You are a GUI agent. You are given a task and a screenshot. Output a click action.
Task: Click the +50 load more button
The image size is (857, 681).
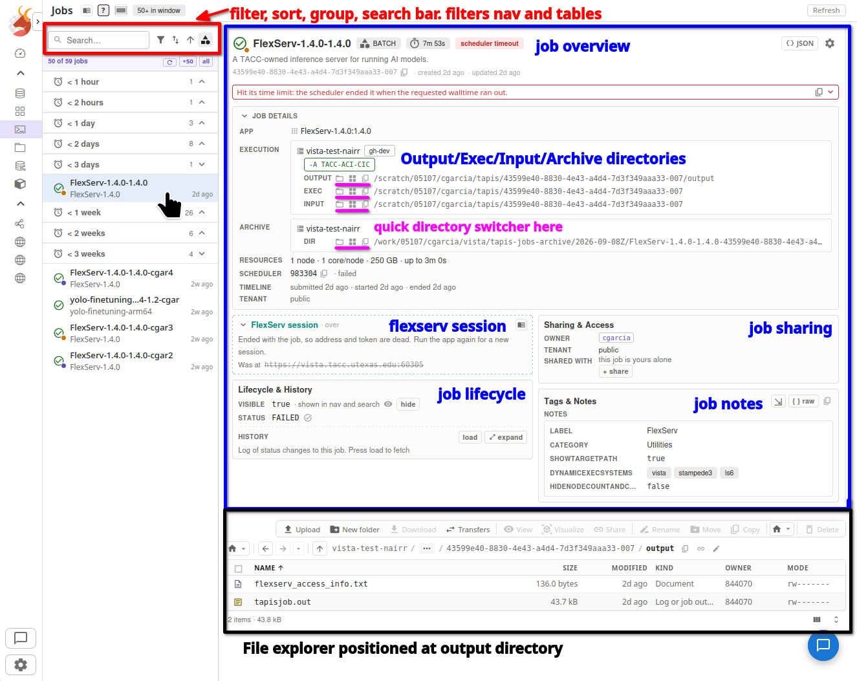pyautogui.click(x=188, y=61)
